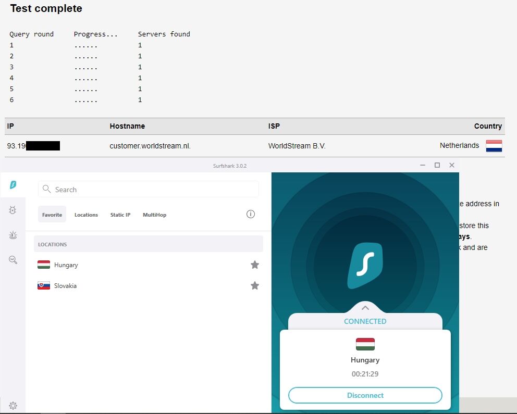Click the CONNECTED status label
517x414 pixels.
pos(365,321)
